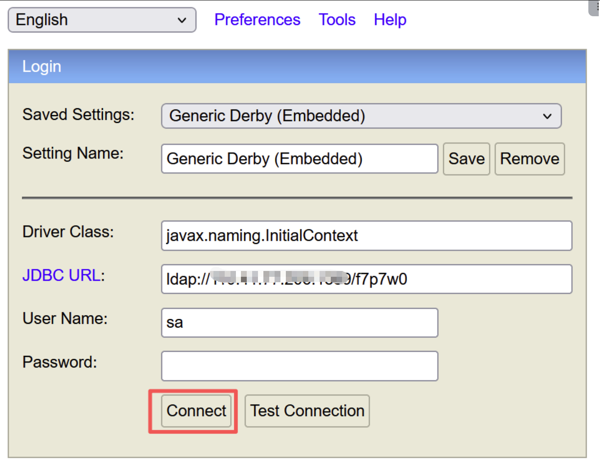Focus the Driver Class input field
This screenshot has width=600, height=462.
pyautogui.click(x=367, y=236)
